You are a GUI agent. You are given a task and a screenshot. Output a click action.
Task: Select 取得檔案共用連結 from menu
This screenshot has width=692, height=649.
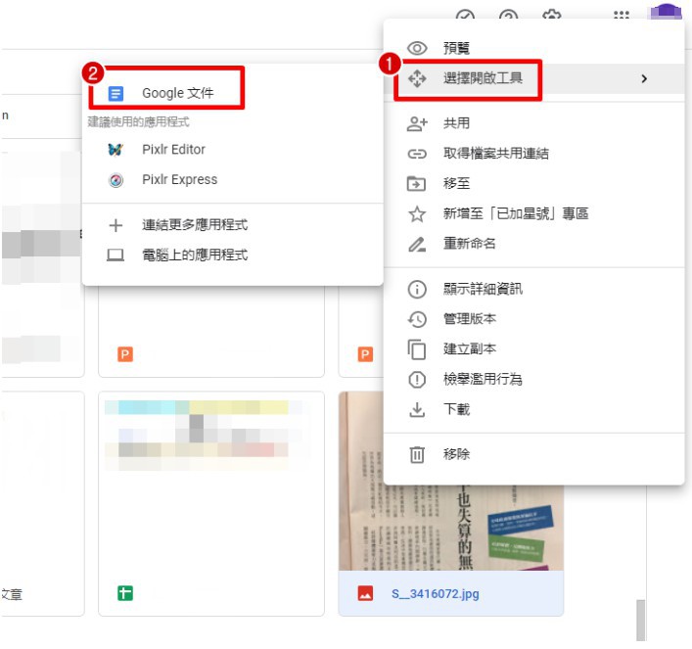tap(495, 154)
